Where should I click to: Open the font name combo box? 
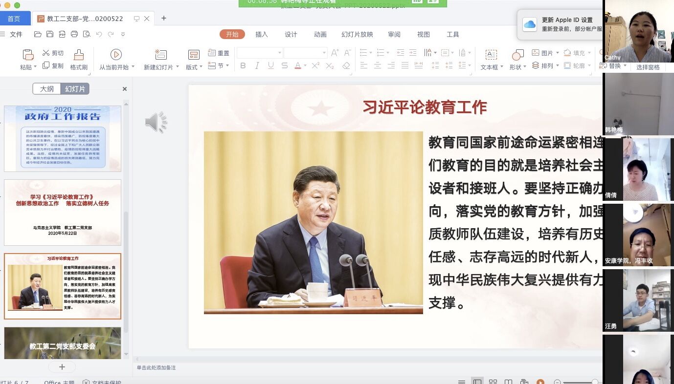click(x=260, y=53)
